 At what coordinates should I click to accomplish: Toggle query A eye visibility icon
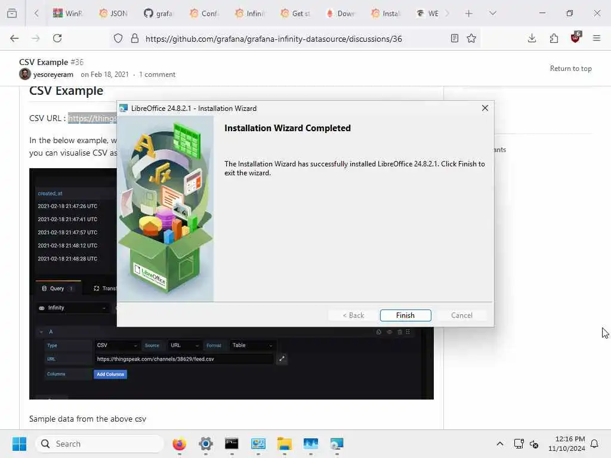coord(389,332)
